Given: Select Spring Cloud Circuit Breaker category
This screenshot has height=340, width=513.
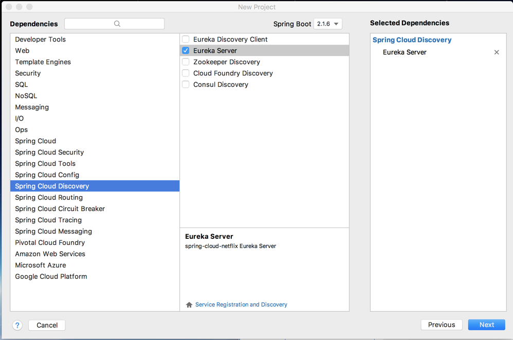Looking at the screenshot, I should click(x=95, y=209).
